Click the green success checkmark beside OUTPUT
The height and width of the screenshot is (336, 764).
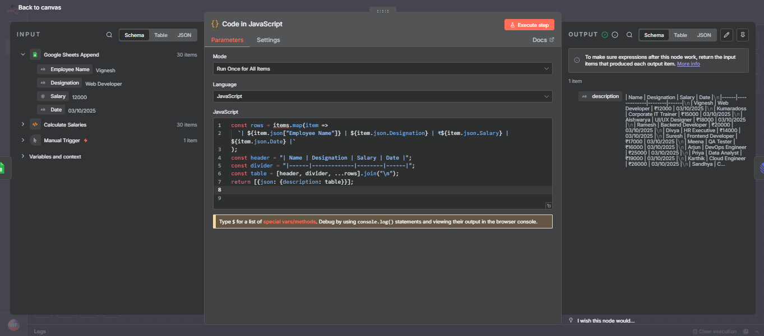tap(605, 34)
